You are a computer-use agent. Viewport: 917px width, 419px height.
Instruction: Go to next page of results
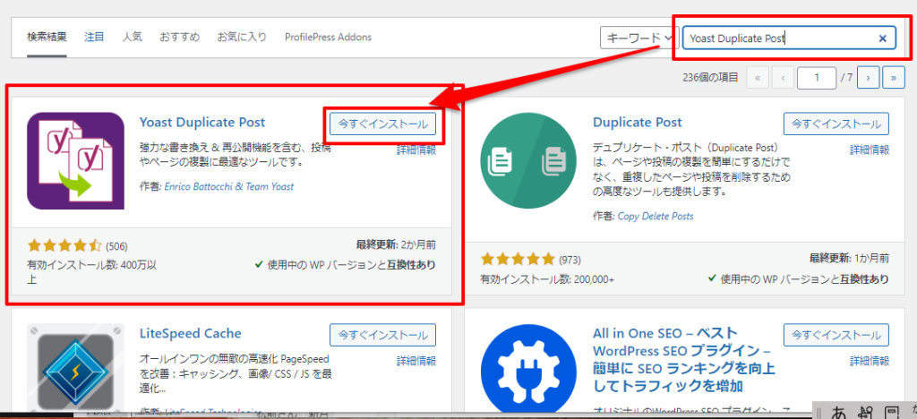point(869,77)
